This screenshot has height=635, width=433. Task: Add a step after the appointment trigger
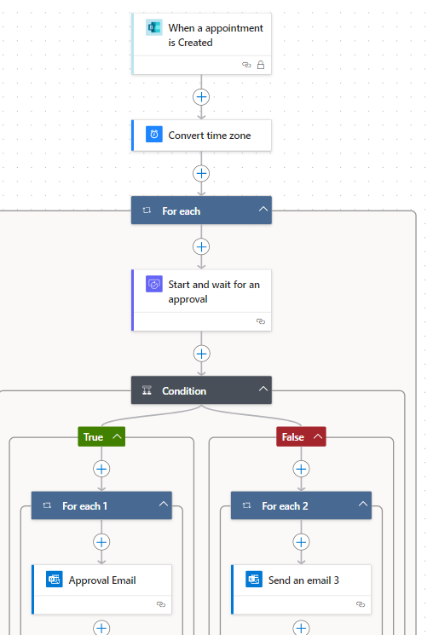(201, 97)
